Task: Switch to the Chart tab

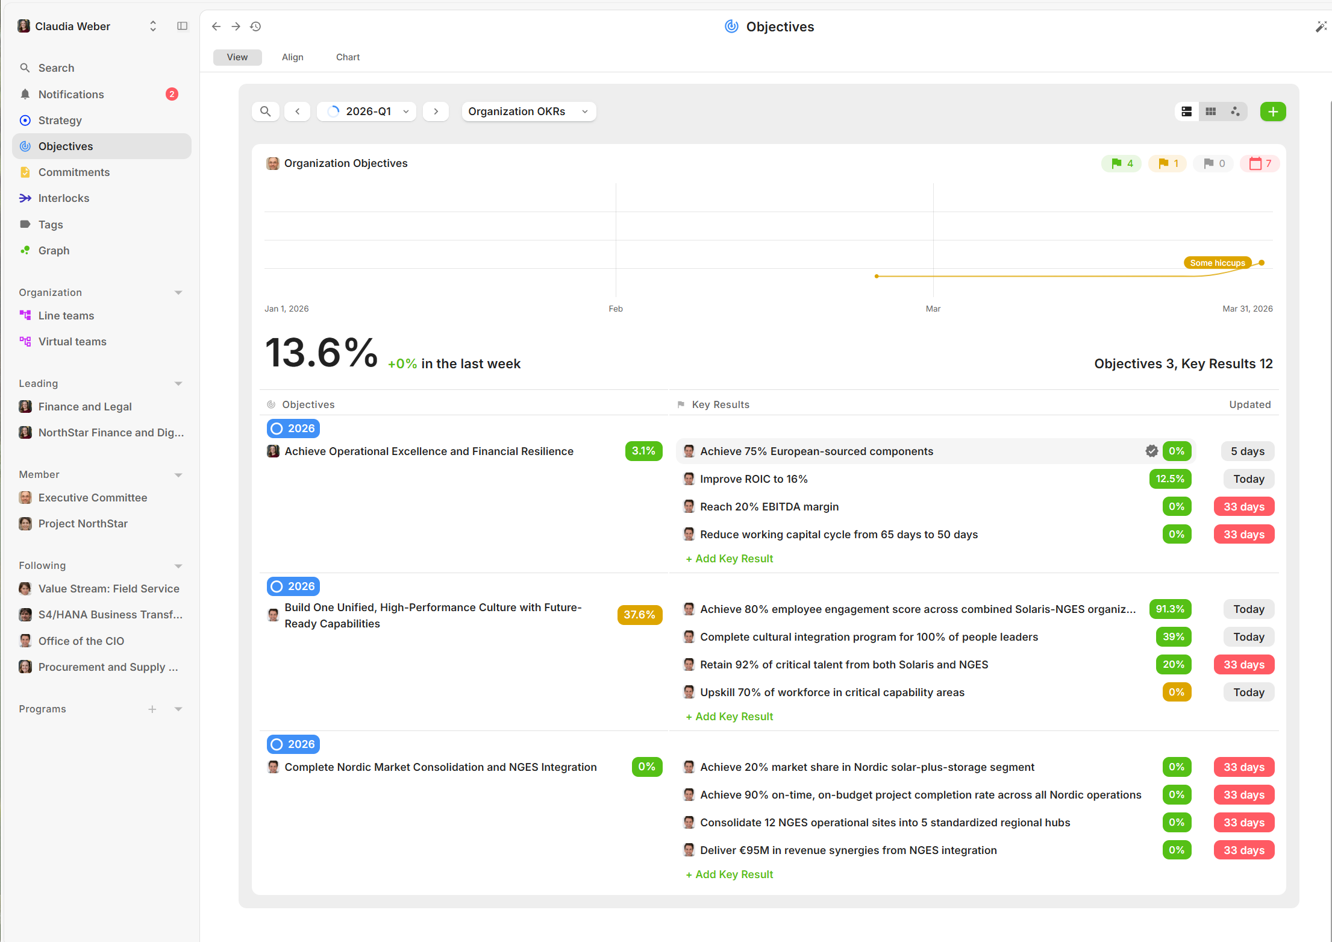Action: click(348, 57)
